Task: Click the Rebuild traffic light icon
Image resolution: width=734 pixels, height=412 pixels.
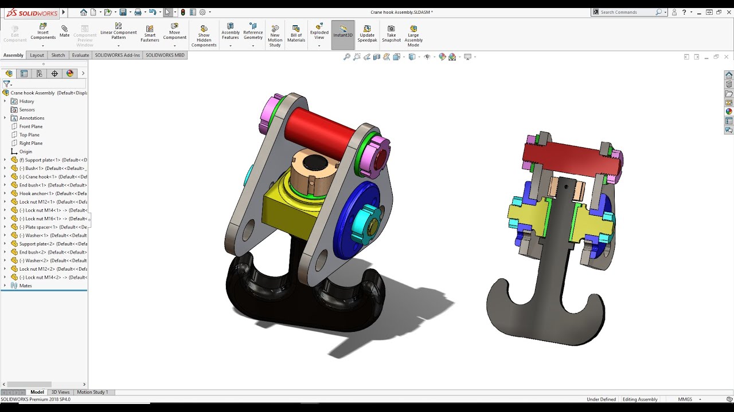Action: coord(183,12)
